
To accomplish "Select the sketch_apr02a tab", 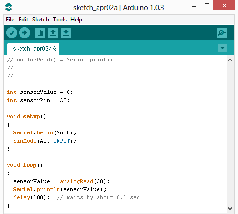I will pyautogui.click(x=33, y=49).
